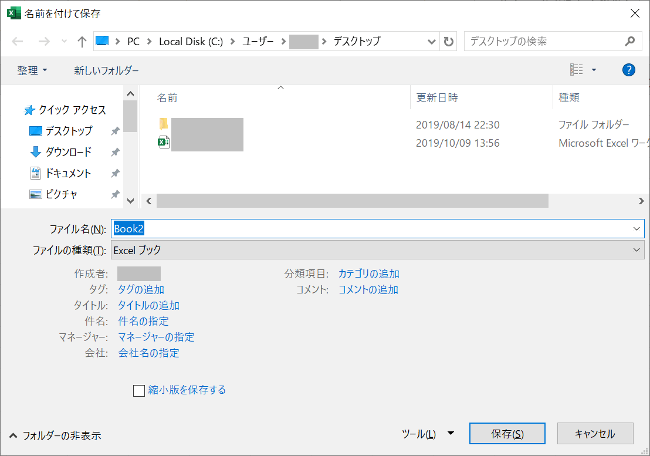Open the ファイルの種類 dropdown
This screenshot has height=456, width=650.
636,250
